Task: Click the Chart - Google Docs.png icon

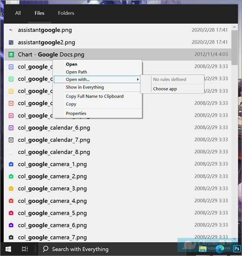Action: pyautogui.click(x=11, y=54)
